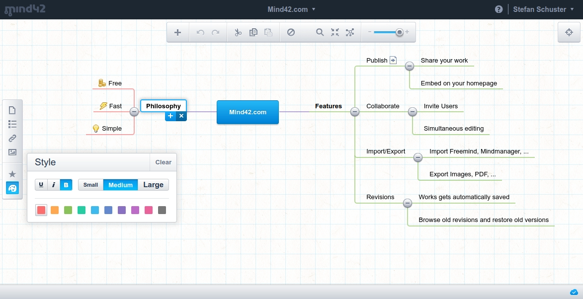The width and height of the screenshot is (583, 299).
Task: Collapse the Features branch children
Action: 354,112
